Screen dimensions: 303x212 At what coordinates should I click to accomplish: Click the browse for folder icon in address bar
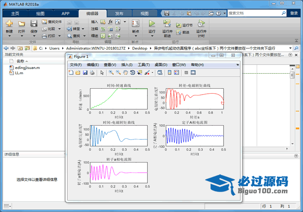click(x=27, y=48)
